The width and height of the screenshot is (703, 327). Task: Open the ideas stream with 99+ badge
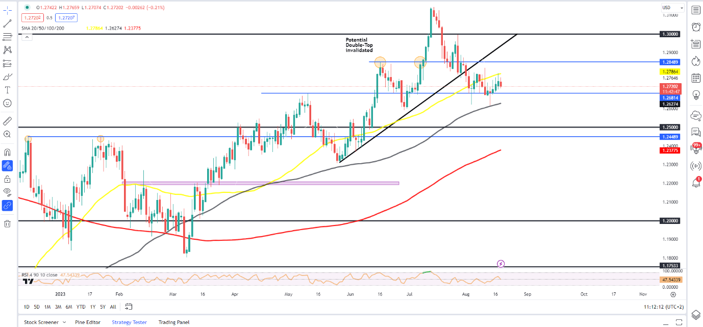pos(696,148)
